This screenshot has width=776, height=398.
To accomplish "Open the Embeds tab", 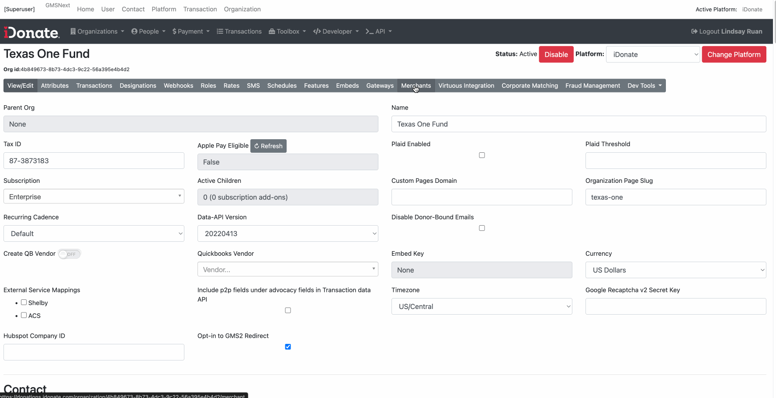I will coord(347,86).
